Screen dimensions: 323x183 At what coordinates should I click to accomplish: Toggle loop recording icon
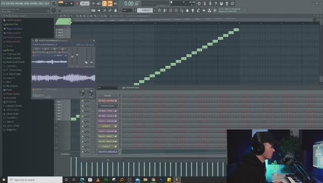116,4
